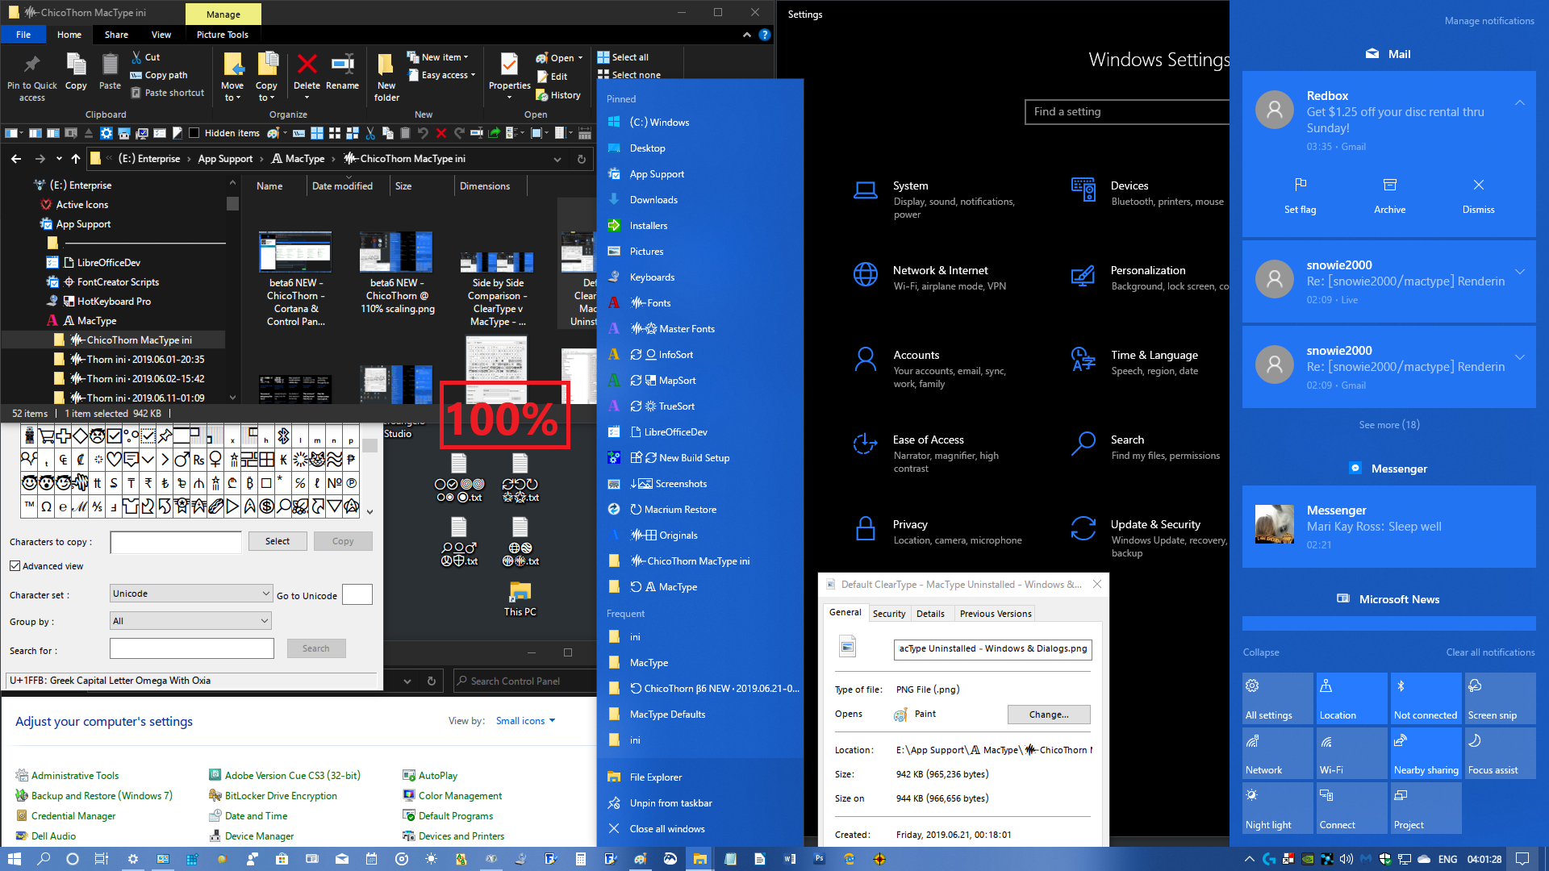Click See more (18) mail notifications
Viewport: 1549px width, 871px height.
(1389, 425)
